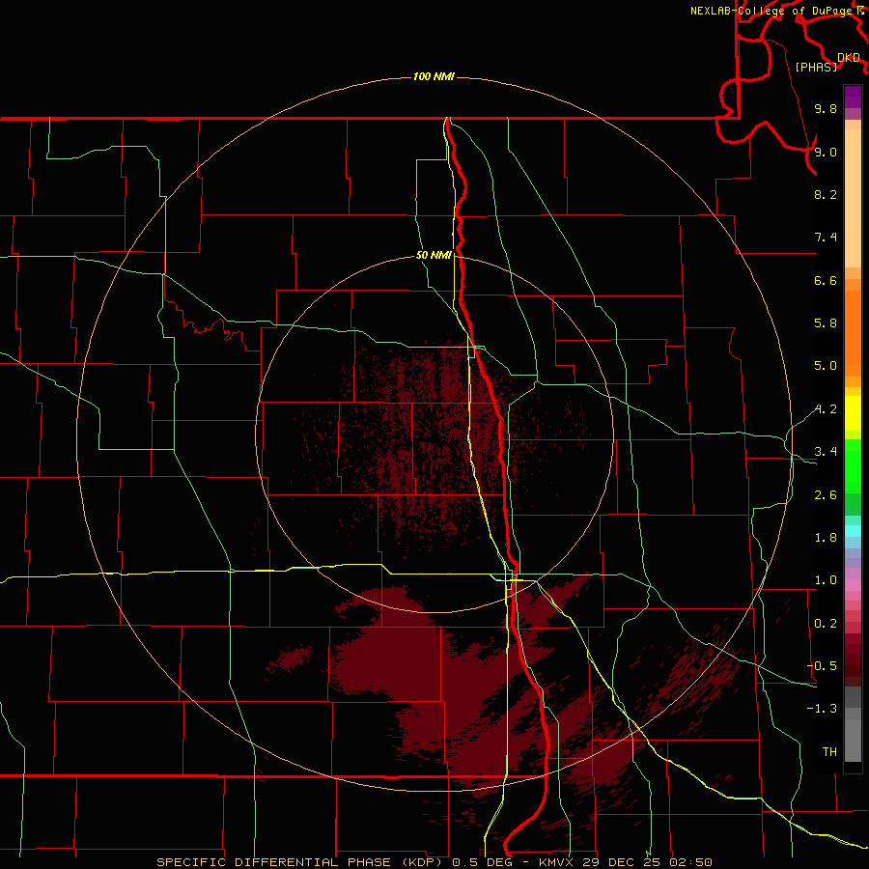The width and height of the screenshot is (869, 869).
Task: Click the orange color bar band
Action: [x=853, y=333]
